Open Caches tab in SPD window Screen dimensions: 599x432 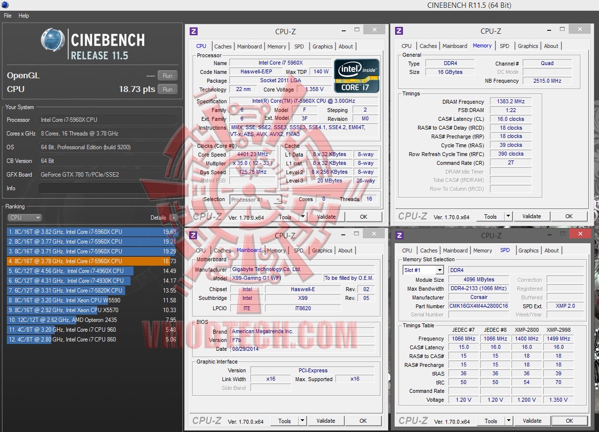[429, 250]
